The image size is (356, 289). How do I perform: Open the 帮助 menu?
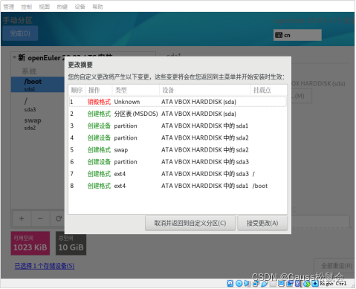[98, 7]
